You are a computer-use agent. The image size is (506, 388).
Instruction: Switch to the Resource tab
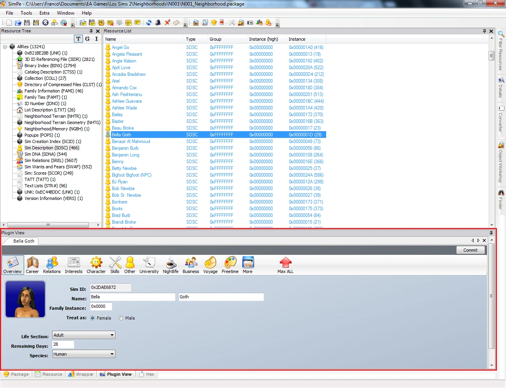click(x=49, y=374)
